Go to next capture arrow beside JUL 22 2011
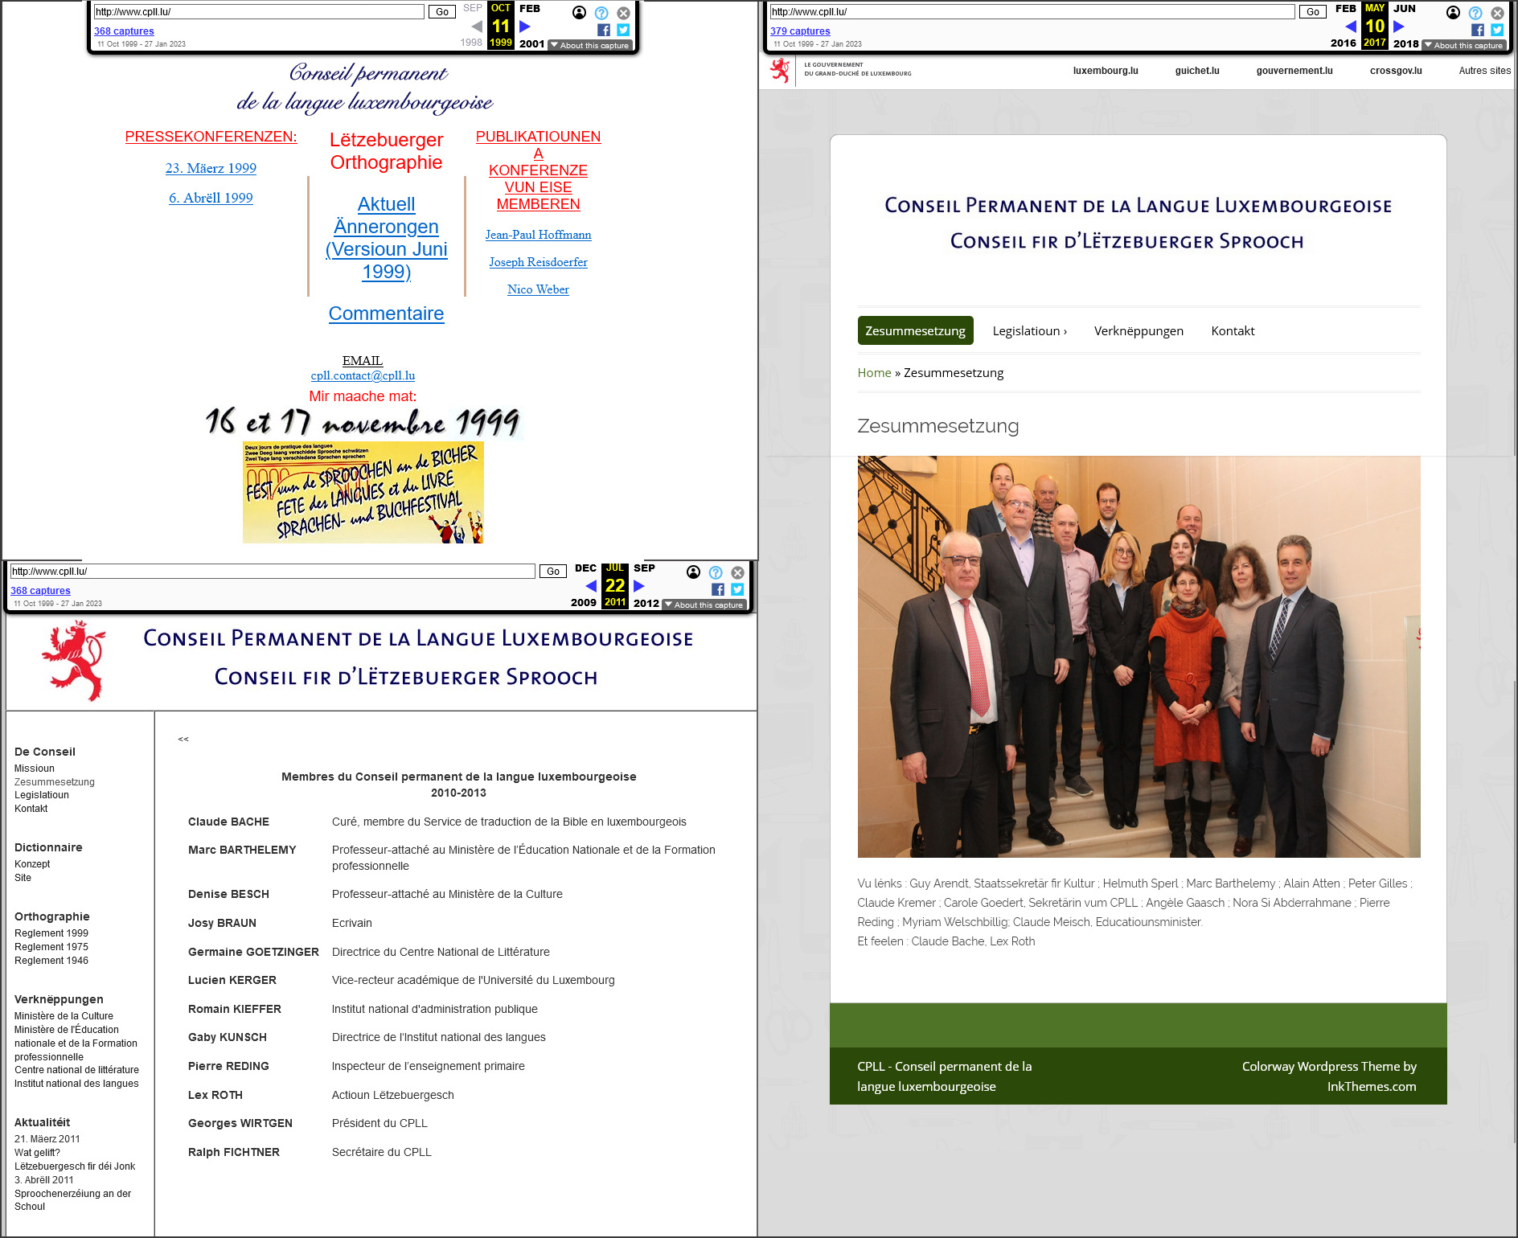 pyautogui.click(x=639, y=586)
